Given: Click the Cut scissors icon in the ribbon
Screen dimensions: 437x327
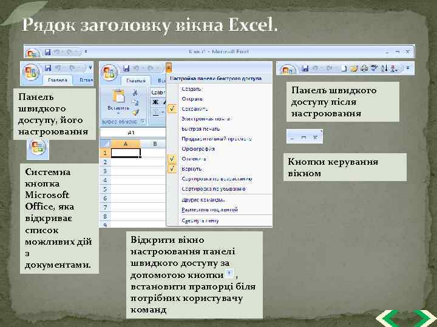Looking at the screenshot, I should tap(135, 92).
